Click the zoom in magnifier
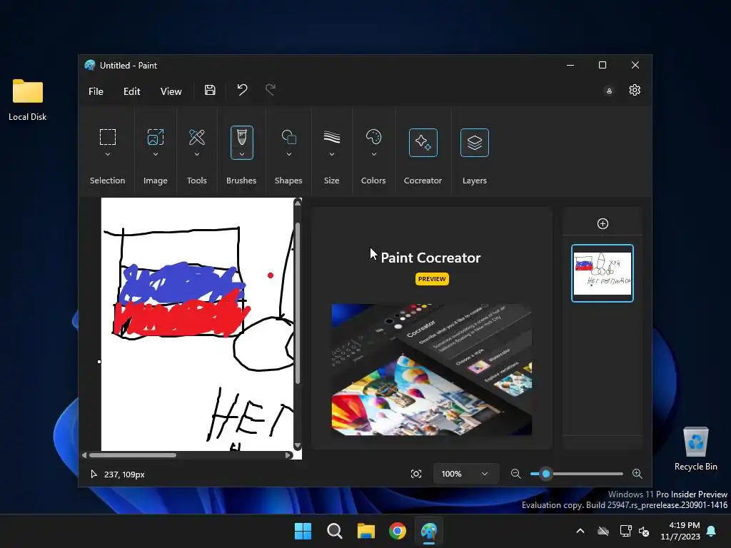The height and width of the screenshot is (548, 731). (637, 474)
